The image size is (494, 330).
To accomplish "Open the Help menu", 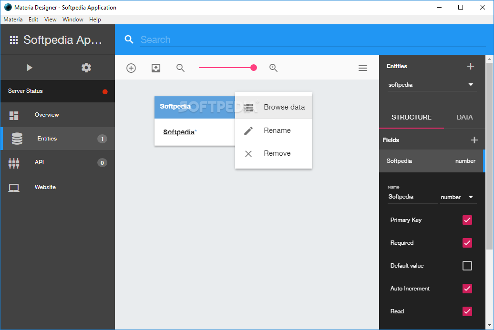I will pyautogui.click(x=95, y=20).
